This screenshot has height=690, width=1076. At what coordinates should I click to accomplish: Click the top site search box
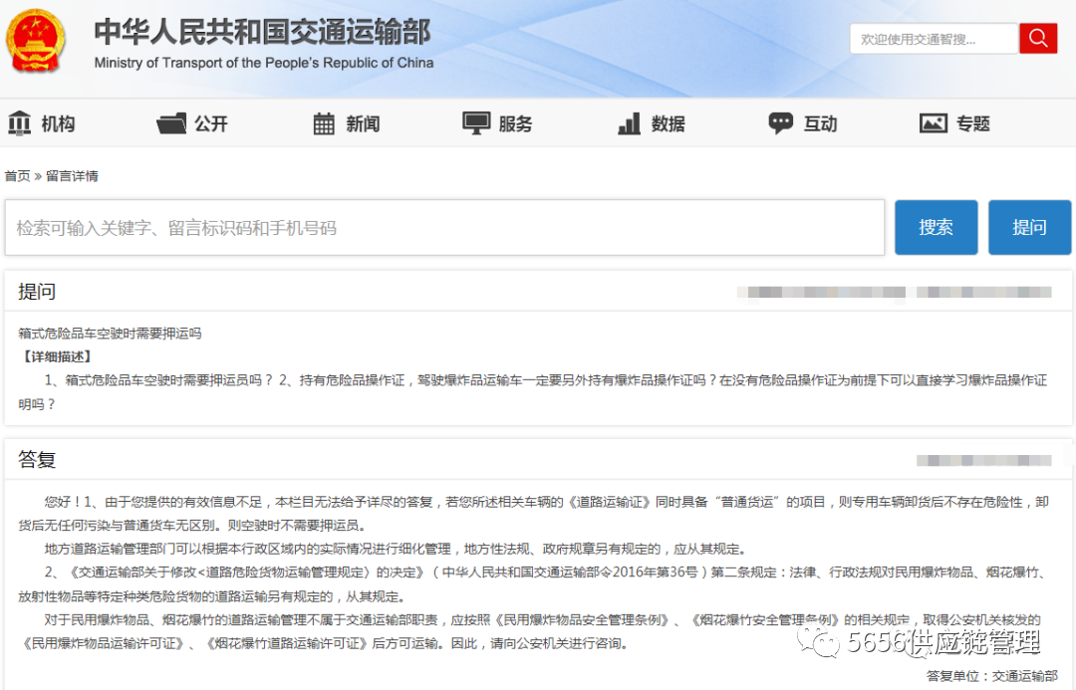tap(933, 39)
